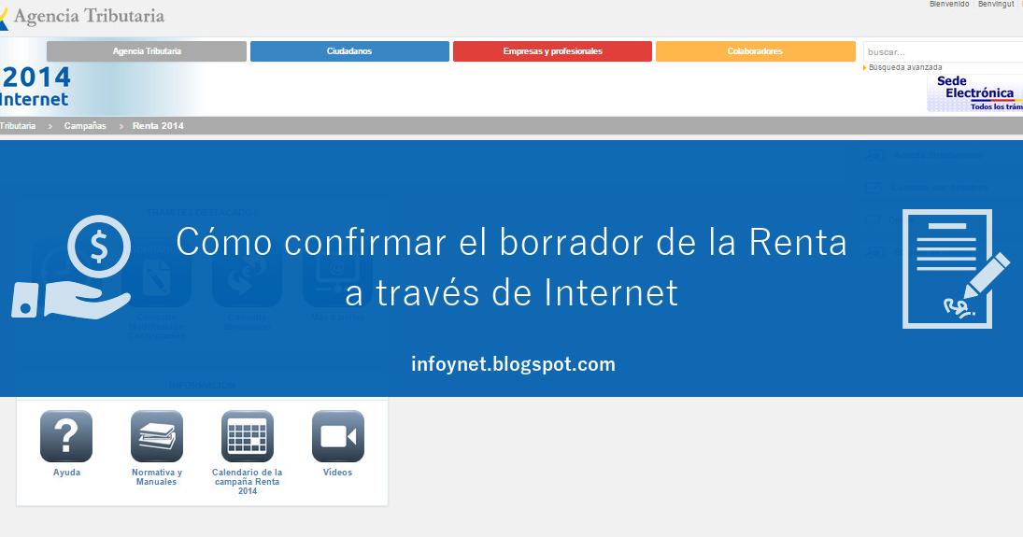Open the Calendario de la campaña icon

[248, 436]
